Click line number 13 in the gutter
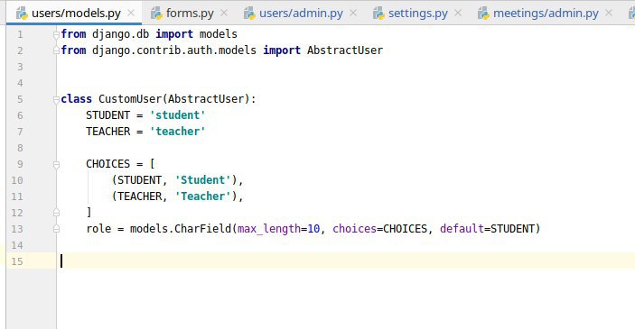The height and width of the screenshot is (329, 635). tap(17, 229)
